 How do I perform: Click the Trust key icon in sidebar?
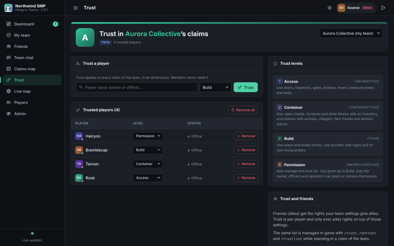[9, 80]
